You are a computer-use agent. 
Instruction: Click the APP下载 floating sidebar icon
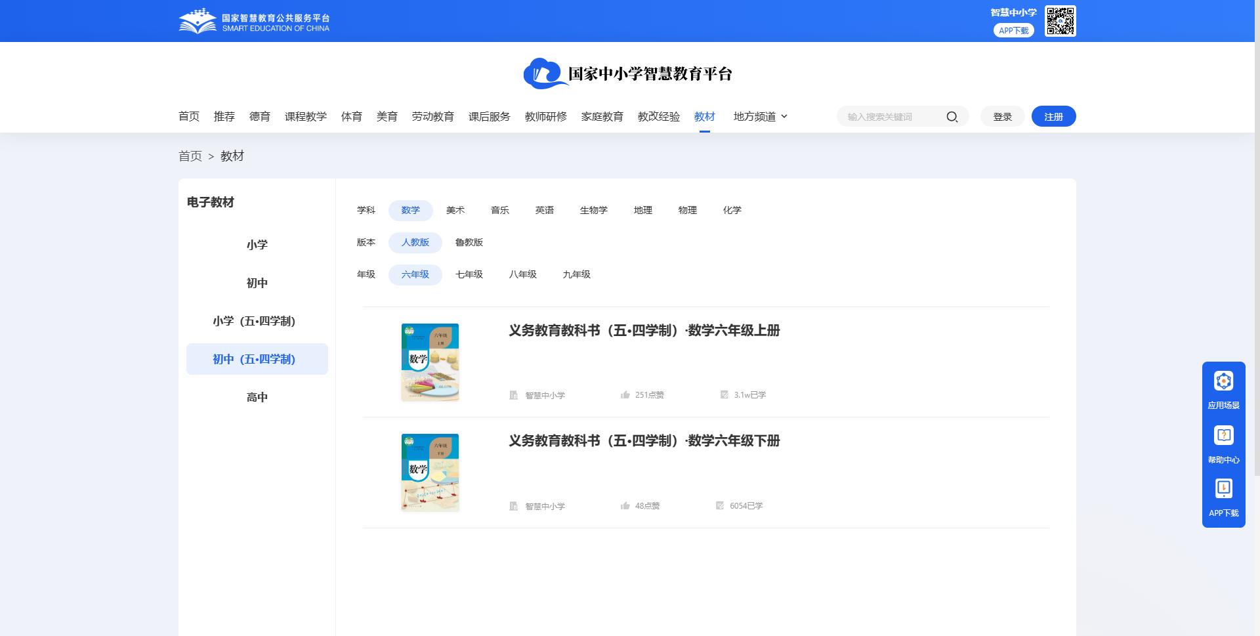click(1223, 487)
